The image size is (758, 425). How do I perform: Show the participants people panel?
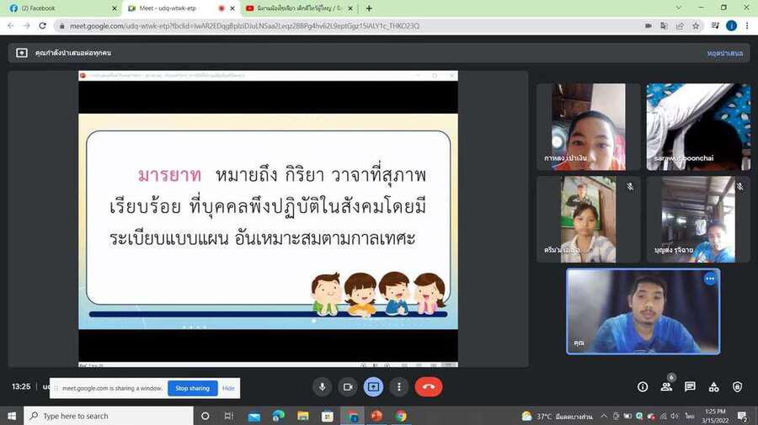(666, 386)
